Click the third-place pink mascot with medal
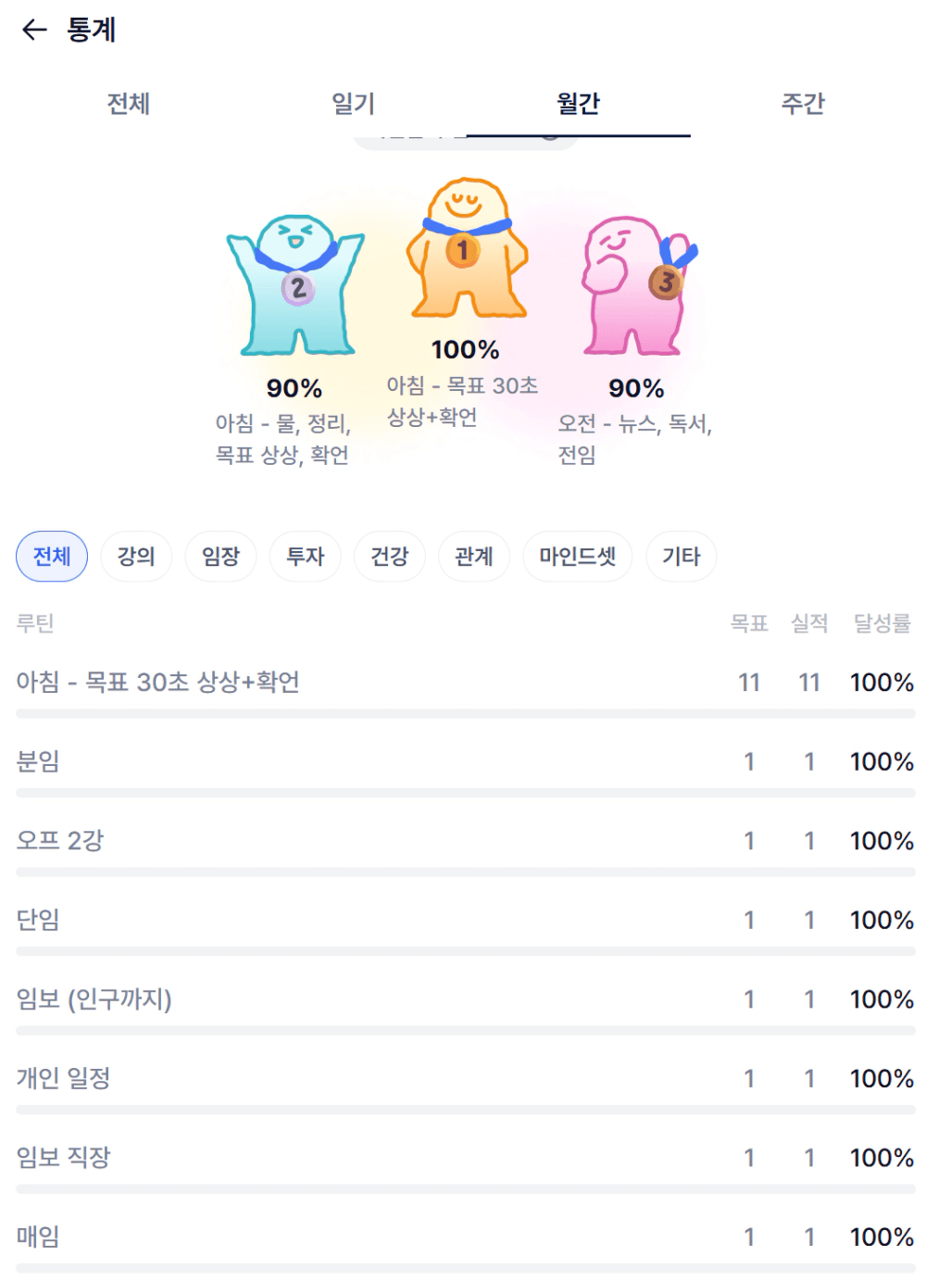938x1281 pixels. pos(637,285)
